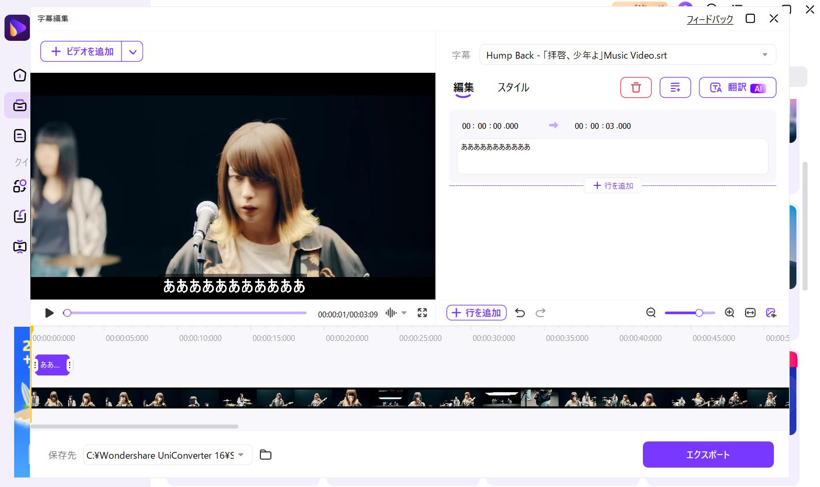Click the right trim handle of subtitle clip
The image size is (820, 487).
(70, 365)
